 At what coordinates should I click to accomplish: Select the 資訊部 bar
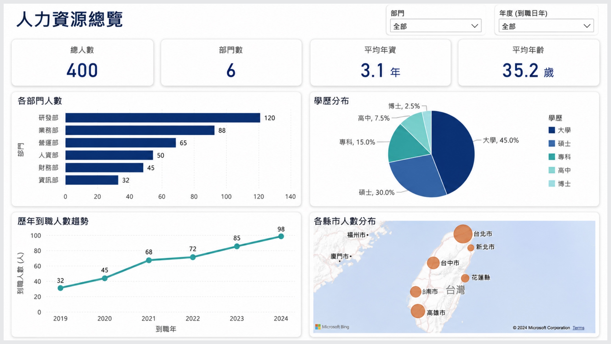click(92, 180)
